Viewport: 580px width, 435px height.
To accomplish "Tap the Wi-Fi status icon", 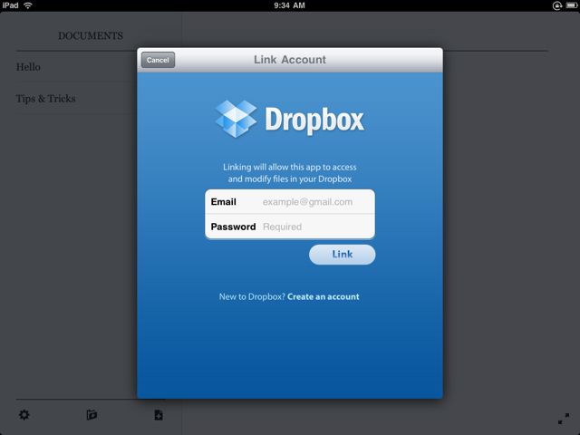I will pyautogui.click(x=28, y=5).
